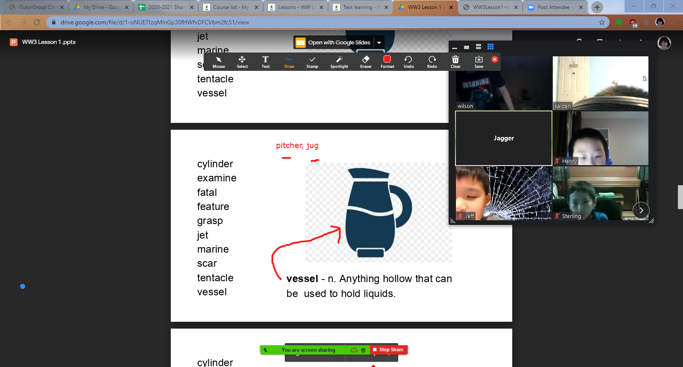The image size is (683, 367).
Task: Click the muted mic icon on Sterling
Action: [x=557, y=216]
